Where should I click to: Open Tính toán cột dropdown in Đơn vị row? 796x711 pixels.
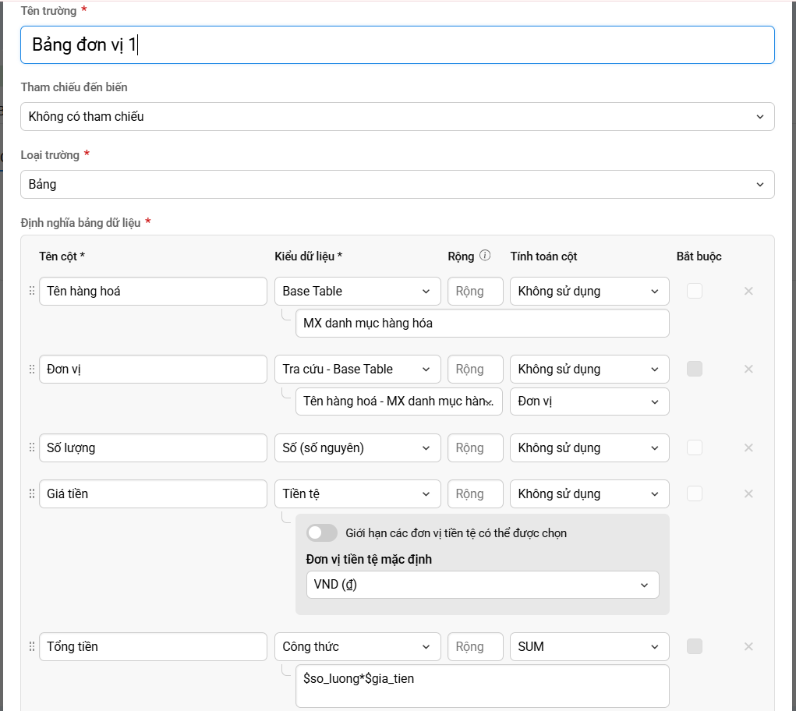589,369
